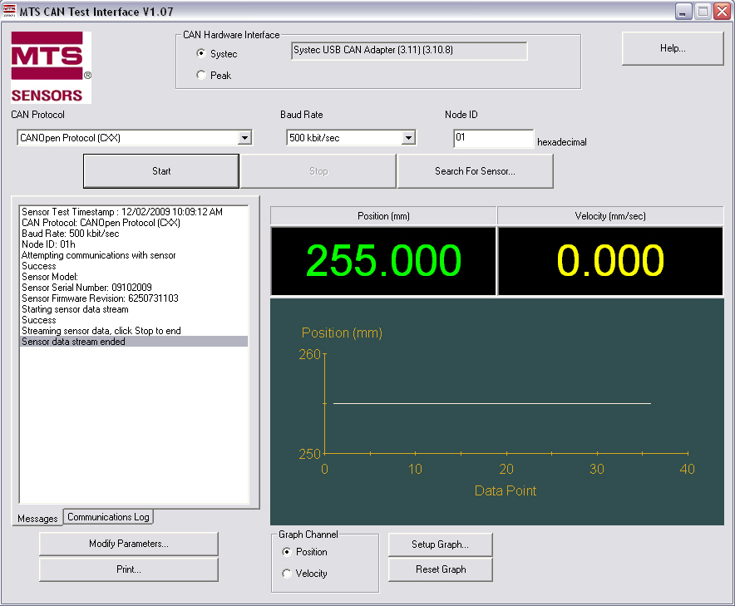The height and width of the screenshot is (606, 735).
Task: Select 'Sensor data stream ended' message line
Action: (133, 342)
